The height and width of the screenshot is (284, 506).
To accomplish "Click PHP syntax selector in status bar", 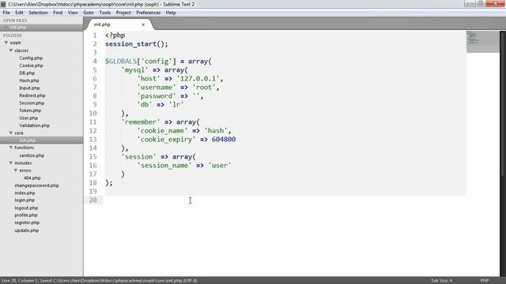I will point(485,281).
